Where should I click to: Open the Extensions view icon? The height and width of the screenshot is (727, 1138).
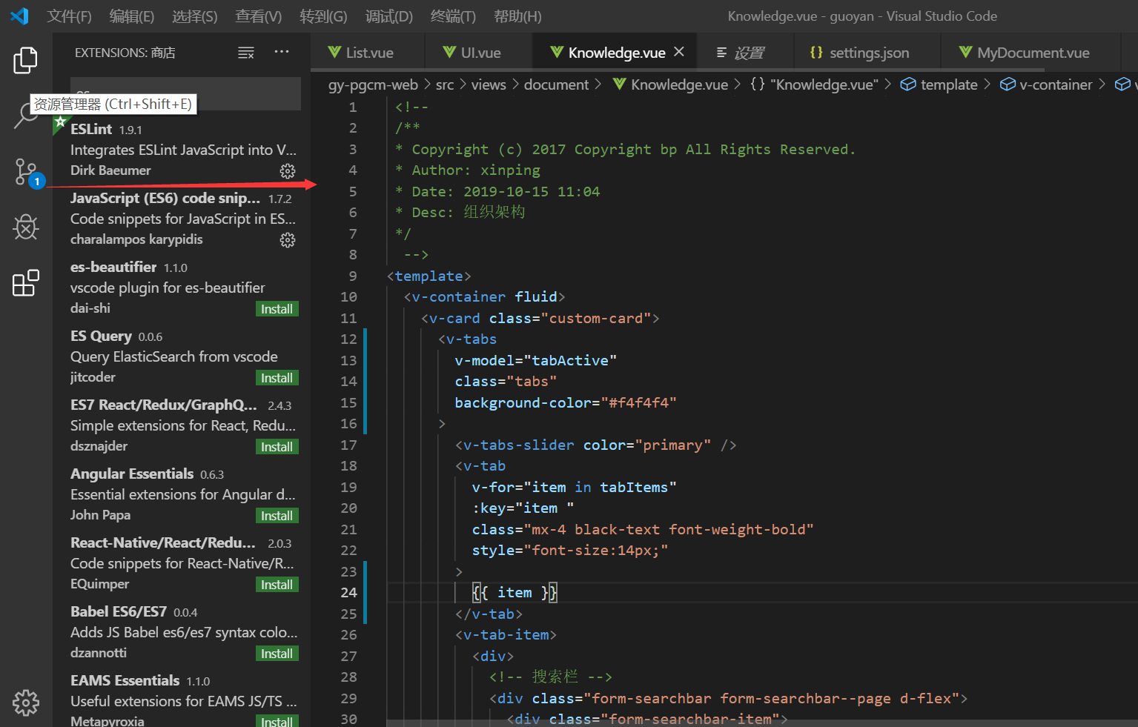coord(26,283)
